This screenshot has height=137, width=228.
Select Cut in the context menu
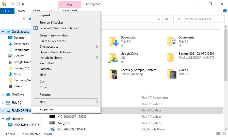coord(66,82)
